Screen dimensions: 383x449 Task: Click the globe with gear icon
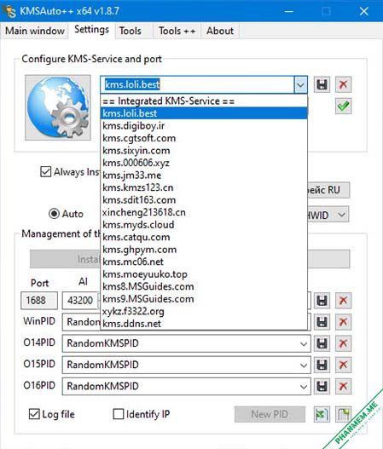[x=58, y=107]
